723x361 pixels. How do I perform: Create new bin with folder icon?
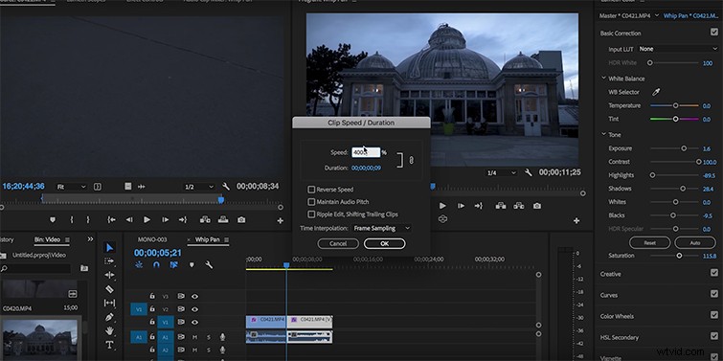click(x=84, y=268)
